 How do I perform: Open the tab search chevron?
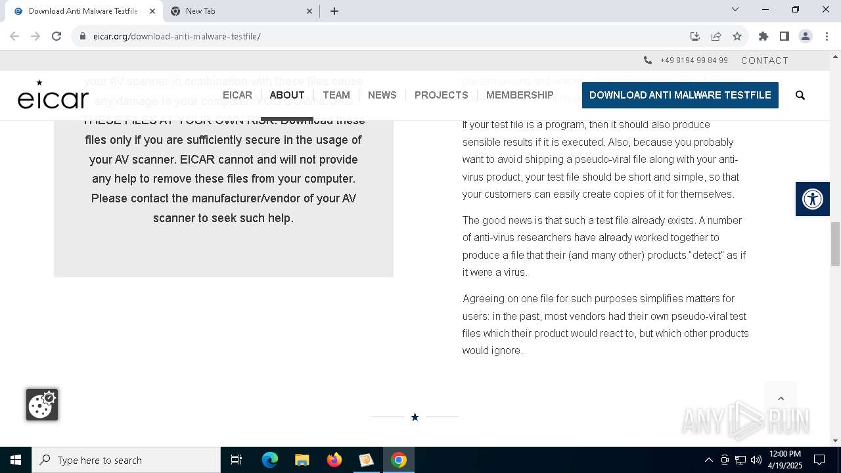735,9
